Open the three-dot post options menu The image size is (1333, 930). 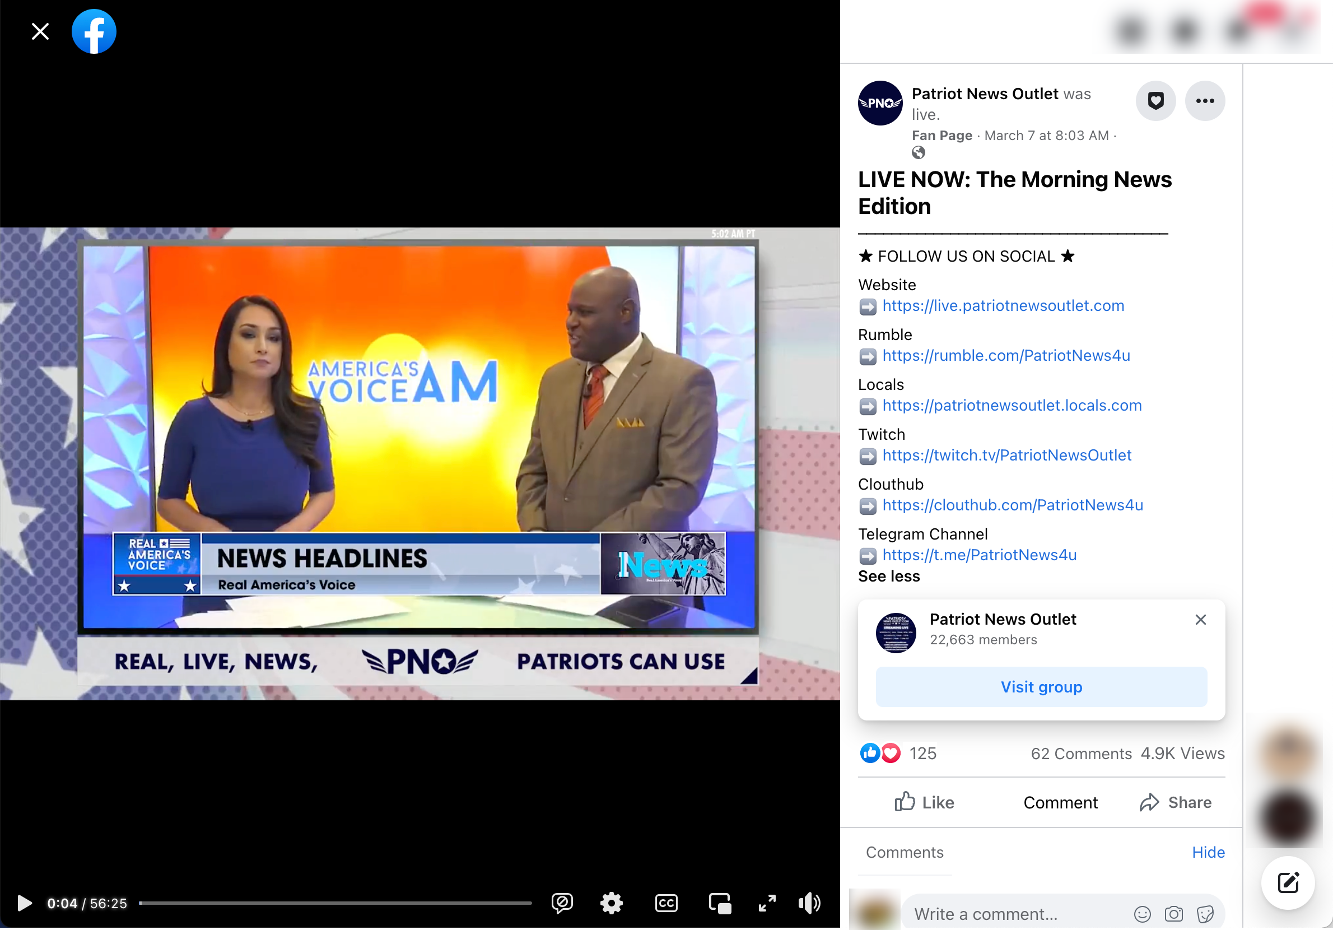1205,101
